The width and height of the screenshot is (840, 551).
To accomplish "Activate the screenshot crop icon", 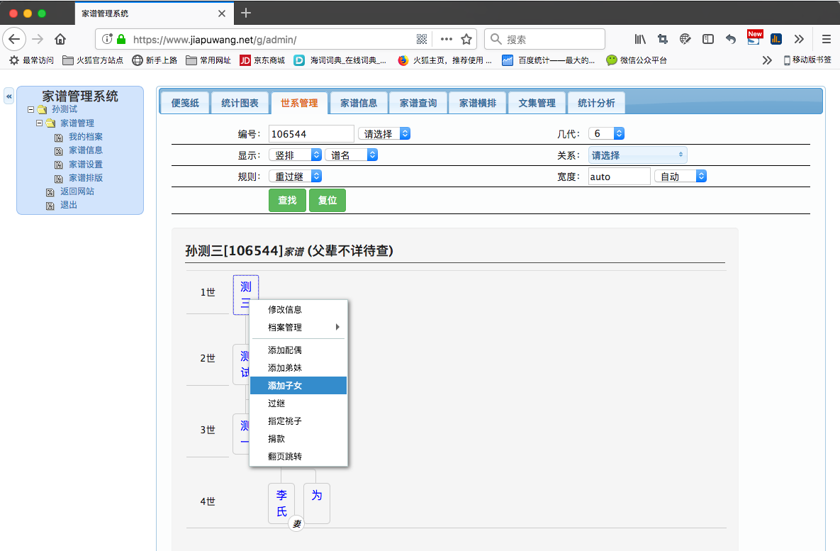I will point(663,39).
